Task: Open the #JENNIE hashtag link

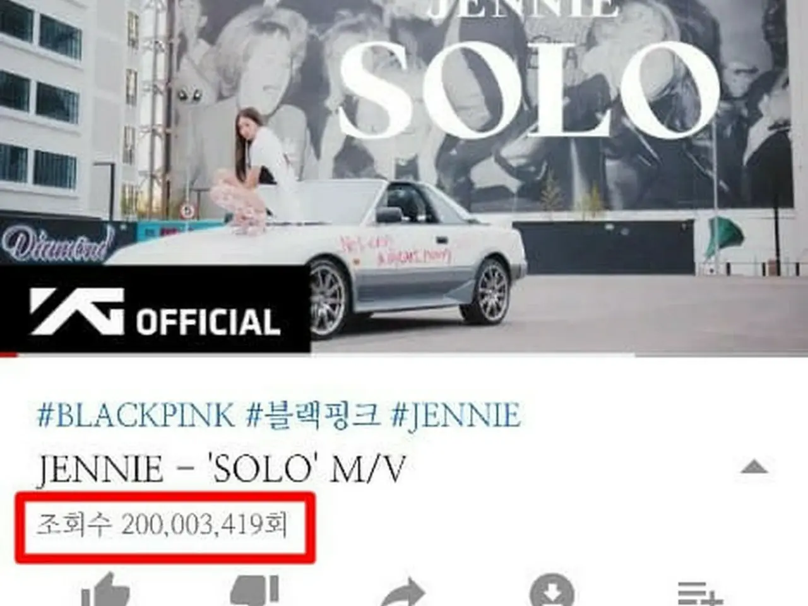Action: click(456, 415)
